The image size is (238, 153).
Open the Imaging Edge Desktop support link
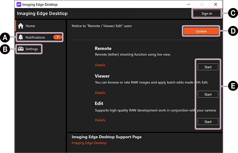89,143
